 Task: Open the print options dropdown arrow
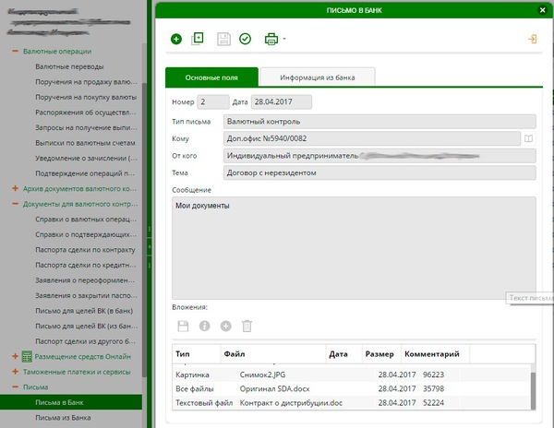click(284, 40)
